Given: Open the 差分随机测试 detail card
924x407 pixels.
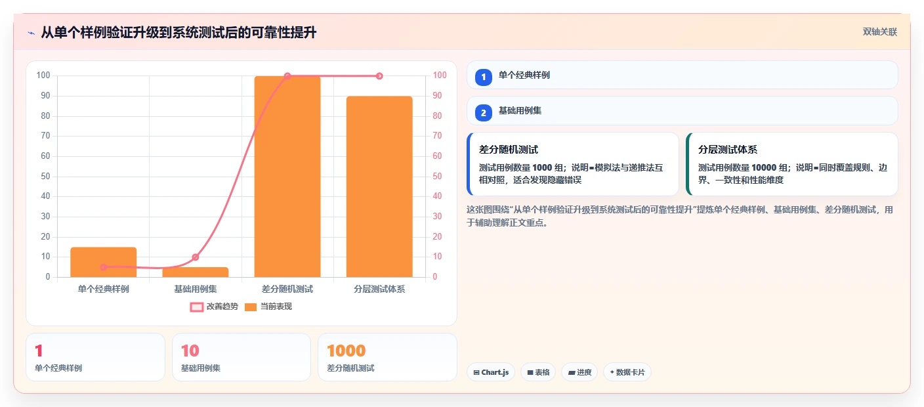Looking at the screenshot, I should [x=573, y=164].
